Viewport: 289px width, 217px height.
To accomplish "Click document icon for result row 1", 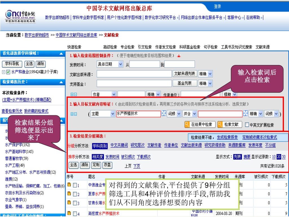I will 69,185.
